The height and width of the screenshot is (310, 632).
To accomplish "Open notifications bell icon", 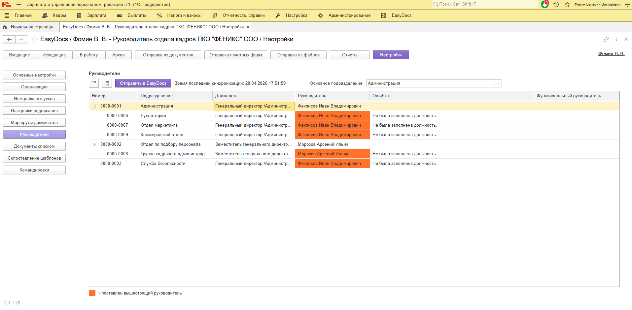I will (x=544, y=4).
